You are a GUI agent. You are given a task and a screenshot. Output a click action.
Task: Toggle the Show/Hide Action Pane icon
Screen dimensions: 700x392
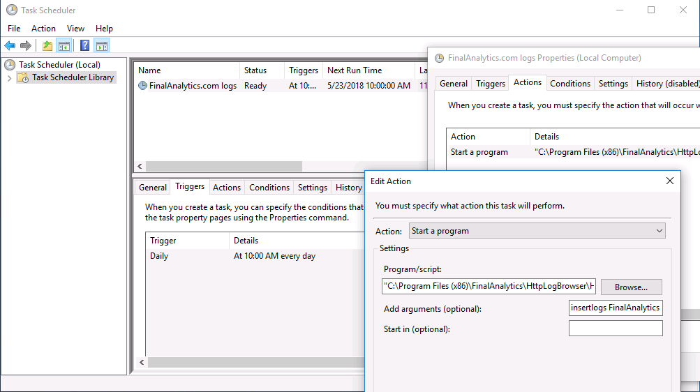click(x=102, y=45)
